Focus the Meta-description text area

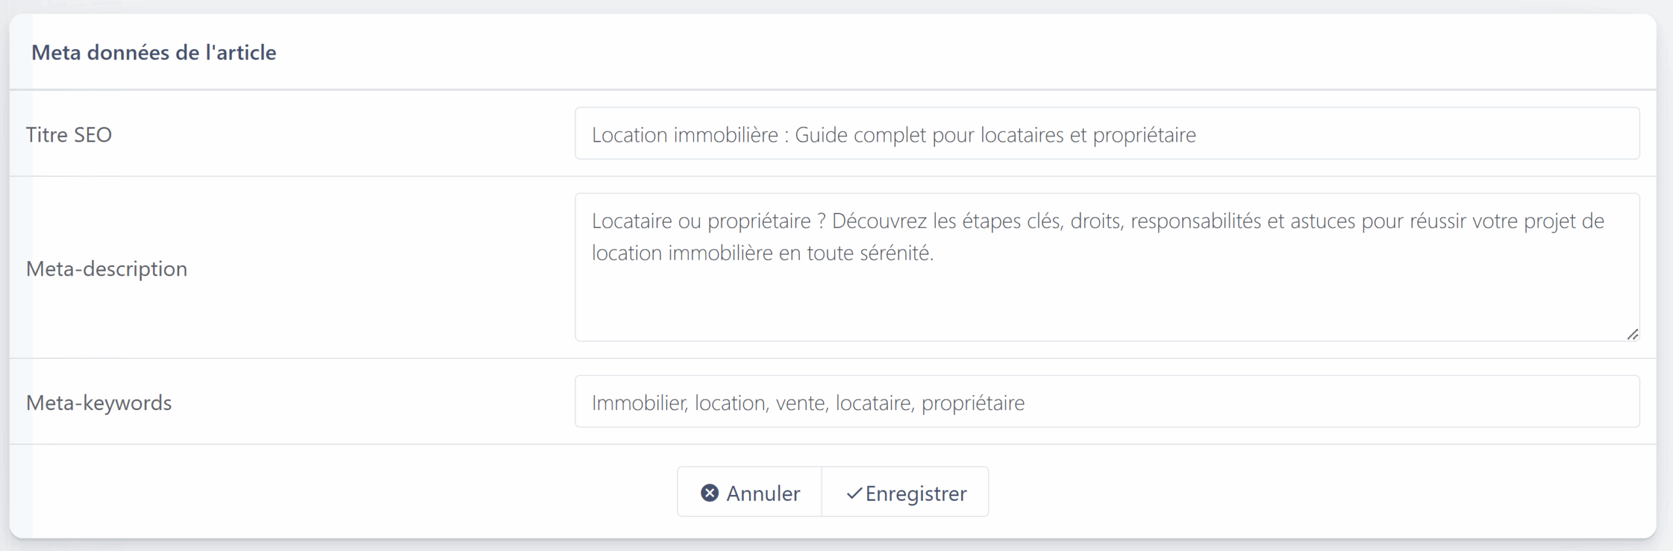click(1107, 267)
